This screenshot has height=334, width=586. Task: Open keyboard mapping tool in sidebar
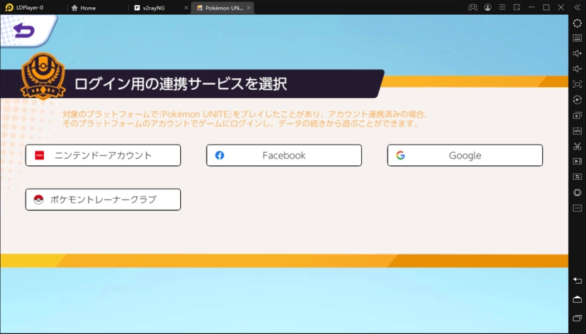pos(577,39)
